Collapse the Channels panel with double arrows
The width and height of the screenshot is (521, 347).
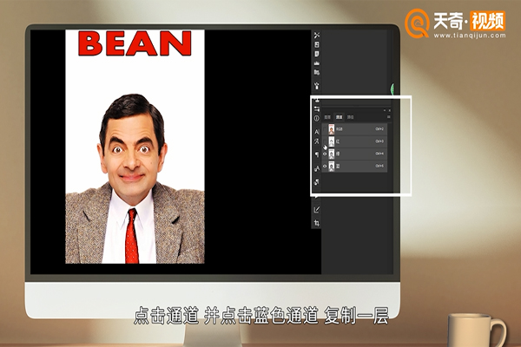385,110
